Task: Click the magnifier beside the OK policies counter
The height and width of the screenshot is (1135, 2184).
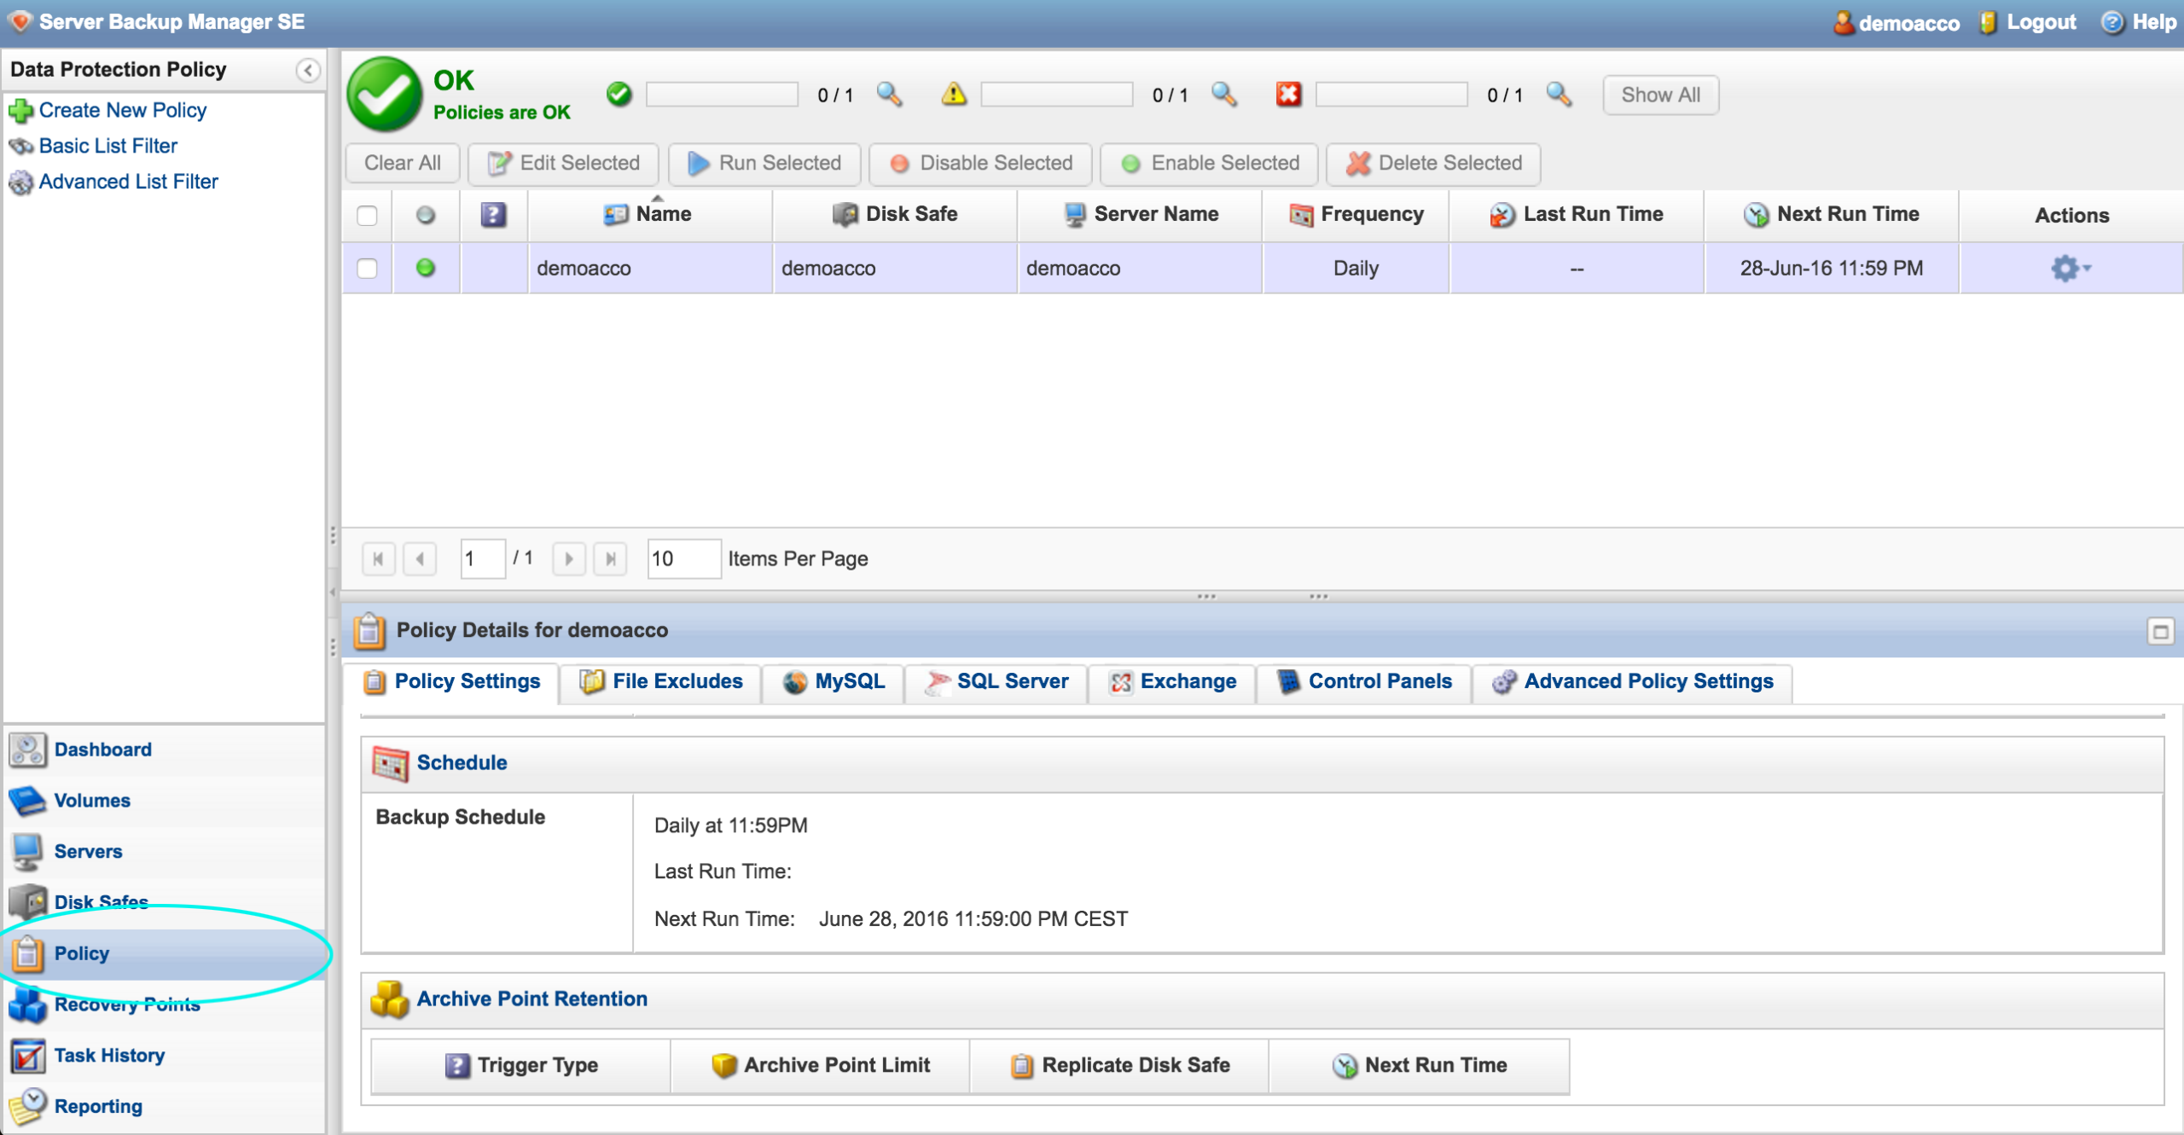Action: pyautogui.click(x=889, y=94)
